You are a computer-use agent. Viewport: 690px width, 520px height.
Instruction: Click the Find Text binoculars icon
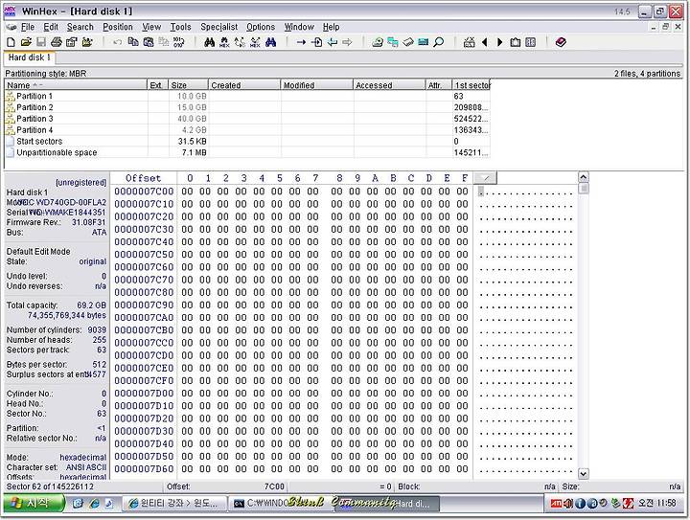(x=210, y=42)
